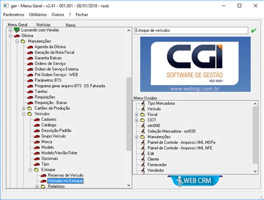Confirm search with the green checkmark icon
264x200 pixels.
[x=254, y=31]
